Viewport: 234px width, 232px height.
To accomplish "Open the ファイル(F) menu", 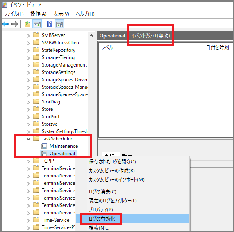I will 14,14.
